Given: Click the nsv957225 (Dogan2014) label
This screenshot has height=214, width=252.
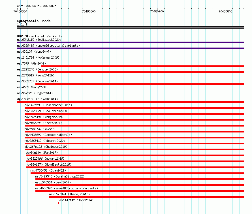Looking at the screenshot, I should [x=35, y=93].
